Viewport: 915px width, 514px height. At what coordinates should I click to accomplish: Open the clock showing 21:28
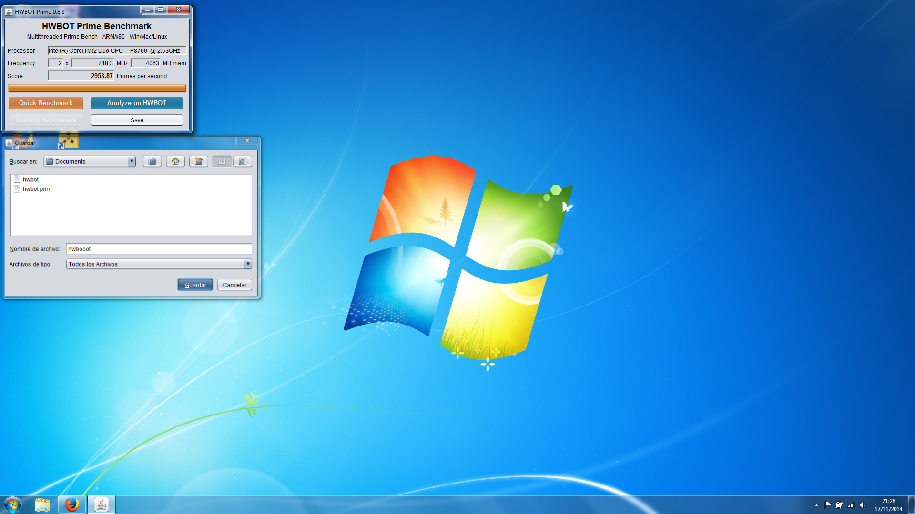[888, 505]
